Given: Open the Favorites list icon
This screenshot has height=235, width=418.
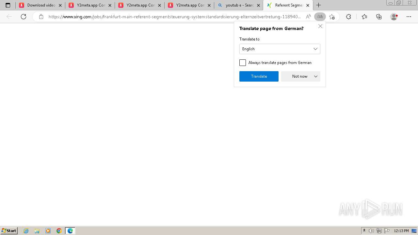Looking at the screenshot, I should 364,17.
